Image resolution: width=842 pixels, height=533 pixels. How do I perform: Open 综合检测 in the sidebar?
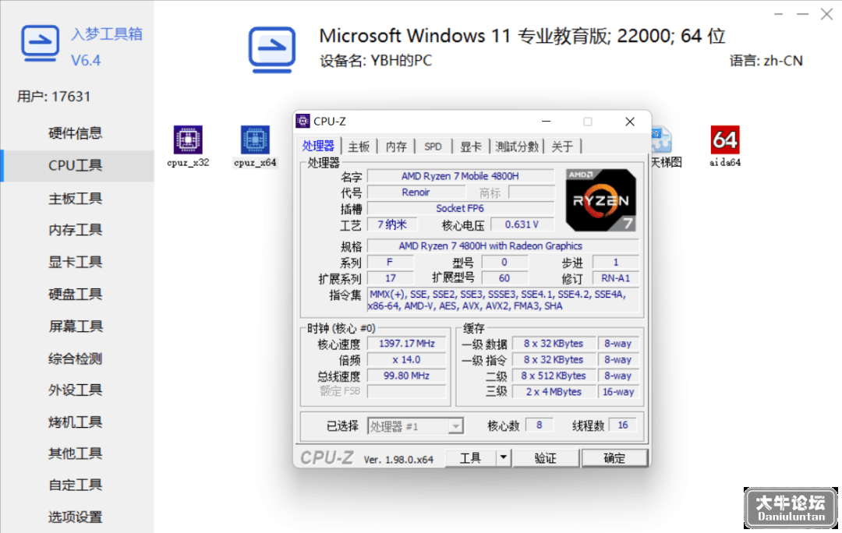(x=75, y=358)
